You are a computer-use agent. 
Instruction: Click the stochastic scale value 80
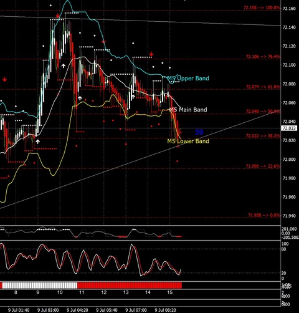click(x=283, y=249)
